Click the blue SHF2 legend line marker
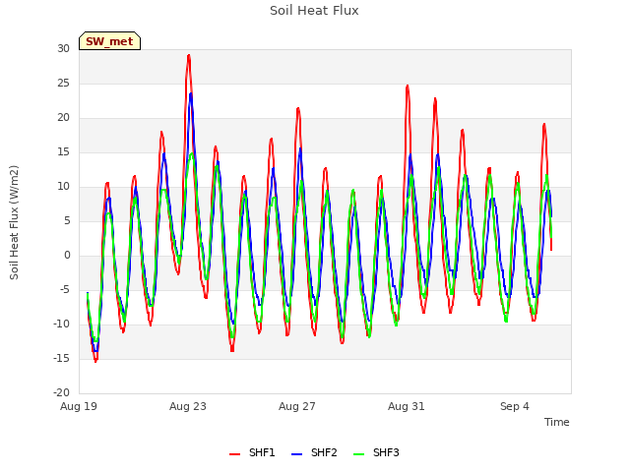Viewport: 630px width, 472px height. coord(296,454)
